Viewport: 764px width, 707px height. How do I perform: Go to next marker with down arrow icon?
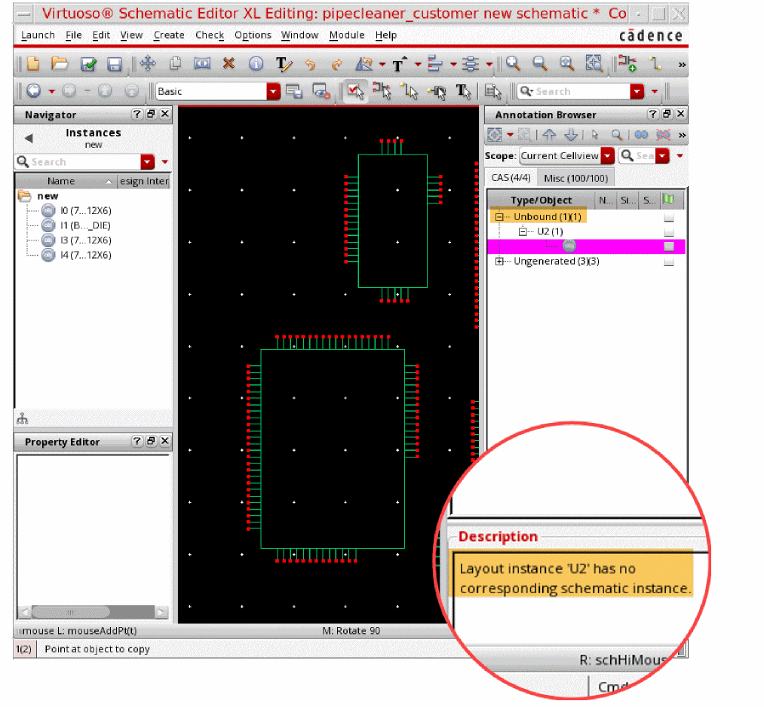pyautogui.click(x=571, y=135)
